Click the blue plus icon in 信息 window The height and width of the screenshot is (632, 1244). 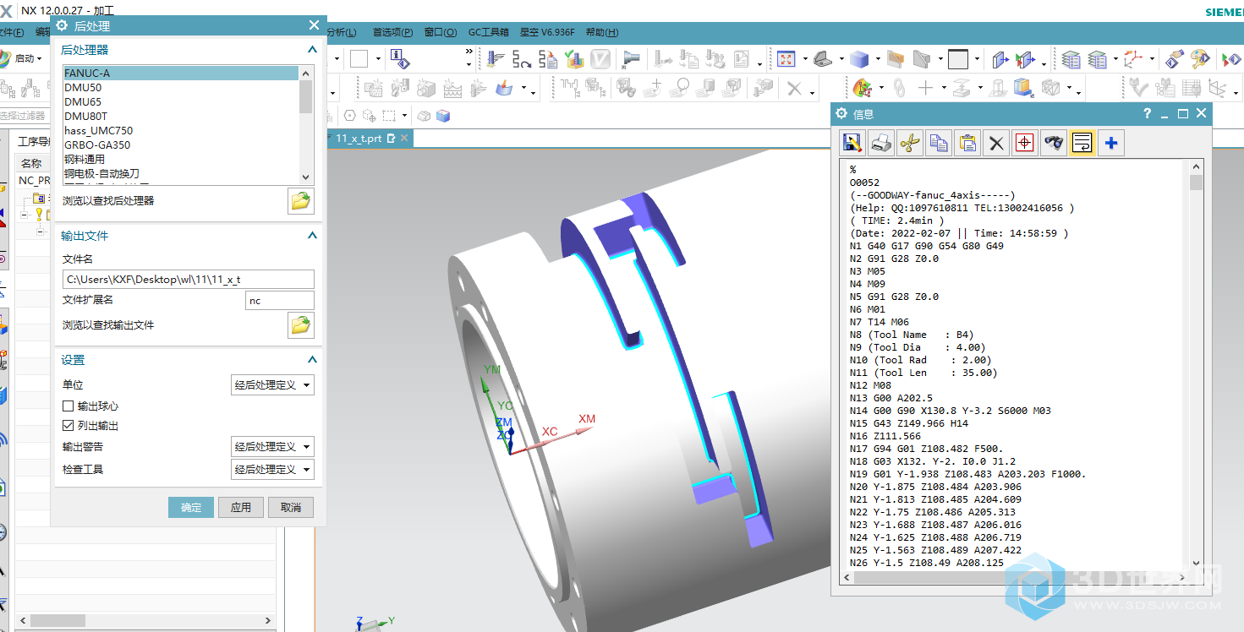pyautogui.click(x=1111, y=144)
